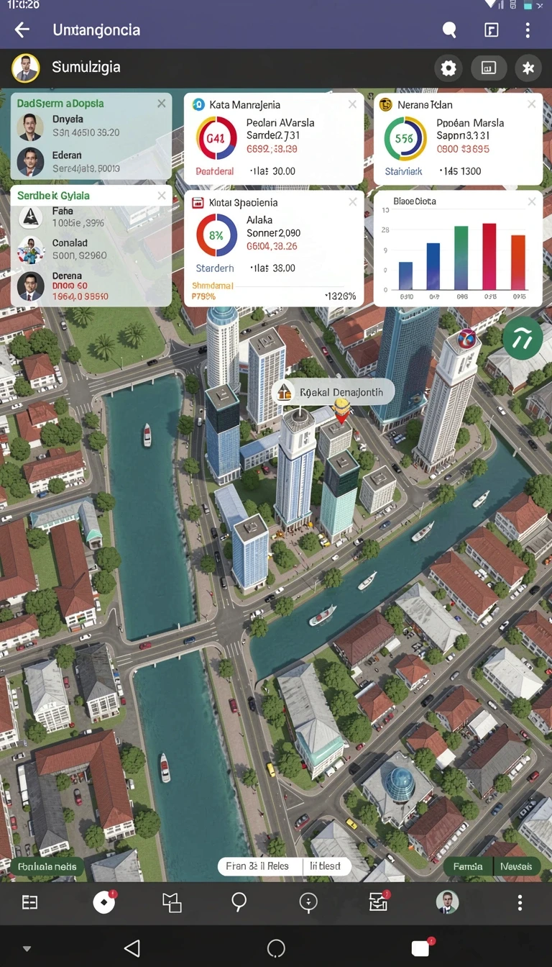Tap the Peatderal label

215,171
